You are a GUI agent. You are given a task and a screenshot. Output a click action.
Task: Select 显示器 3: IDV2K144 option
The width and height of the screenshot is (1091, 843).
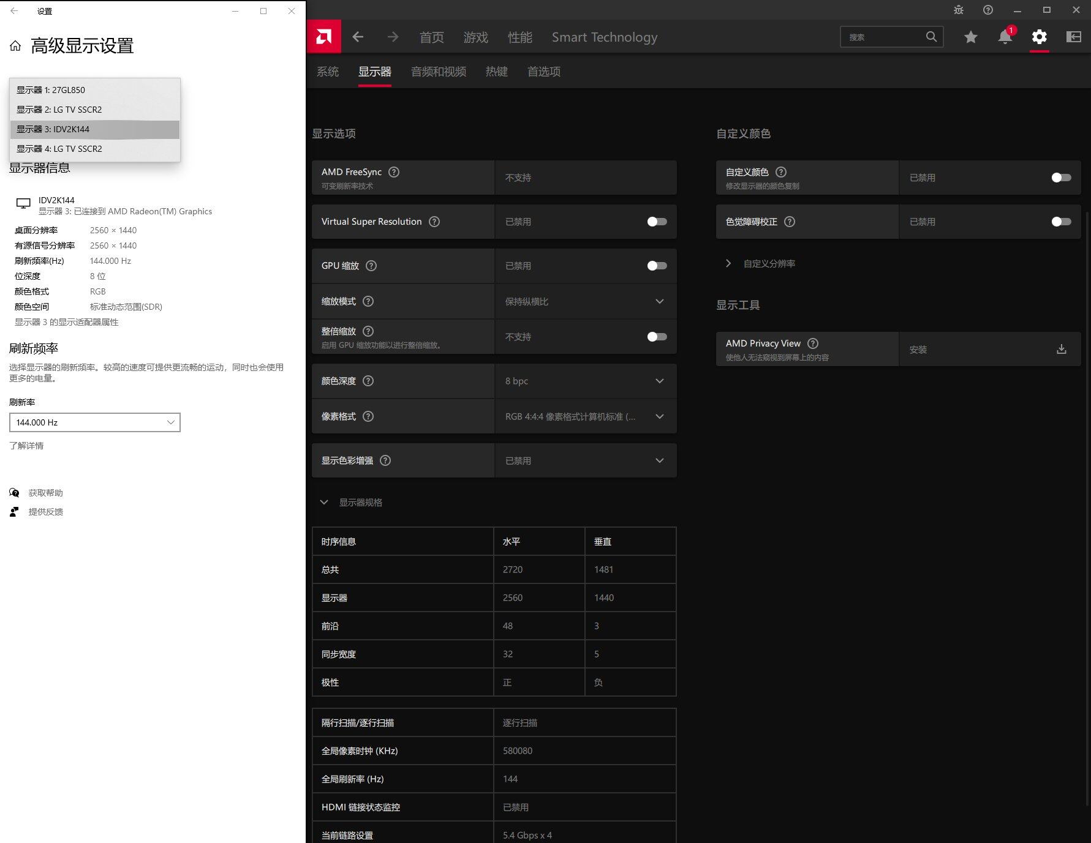coord(95,129)
